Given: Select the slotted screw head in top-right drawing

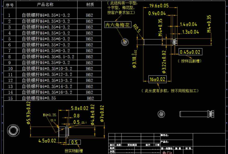Looking at the screenshot, I should pos(175,42).
